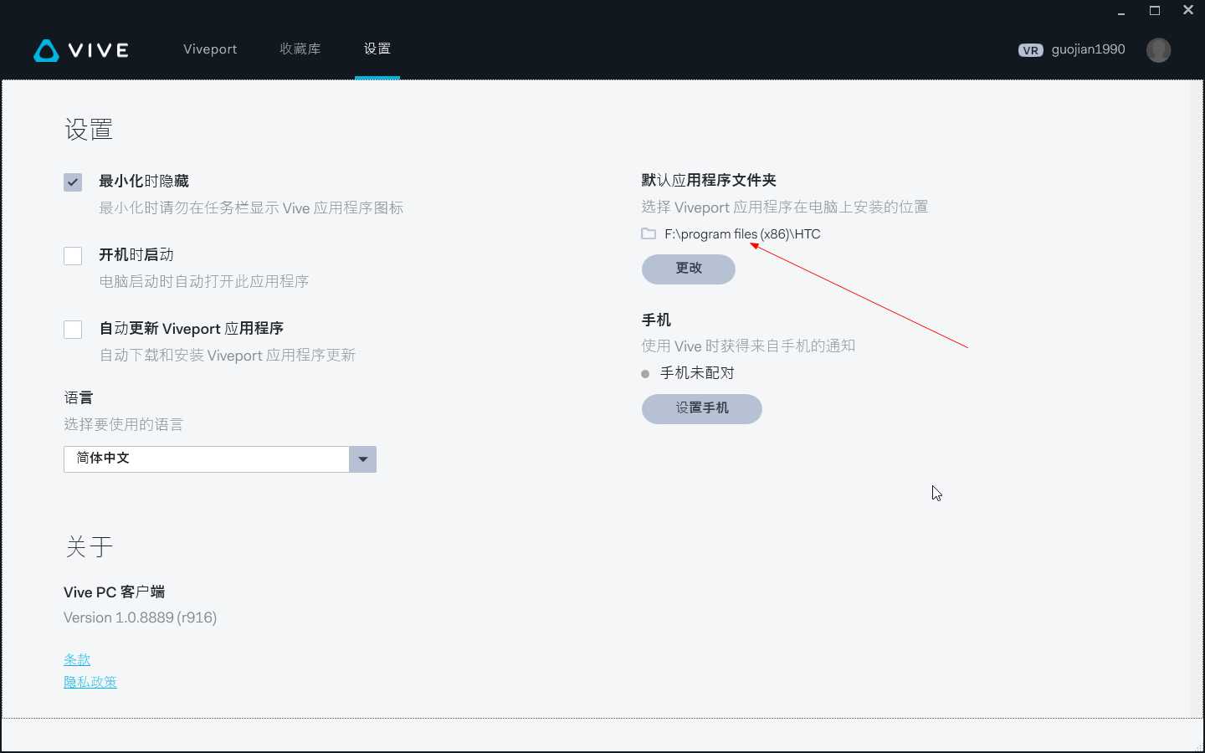1205x753 pixels.
Task: Enable the 开机时启动 checkbox
Action: pos(73,256)
